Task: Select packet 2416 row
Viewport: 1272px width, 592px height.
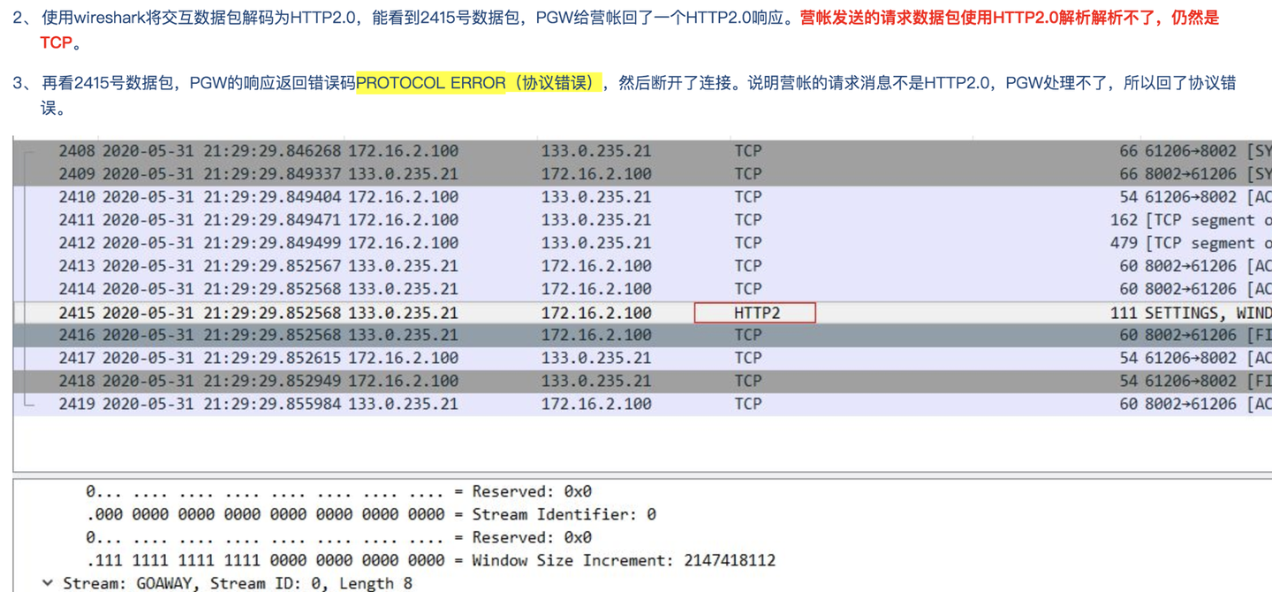Action: point(643,335)
